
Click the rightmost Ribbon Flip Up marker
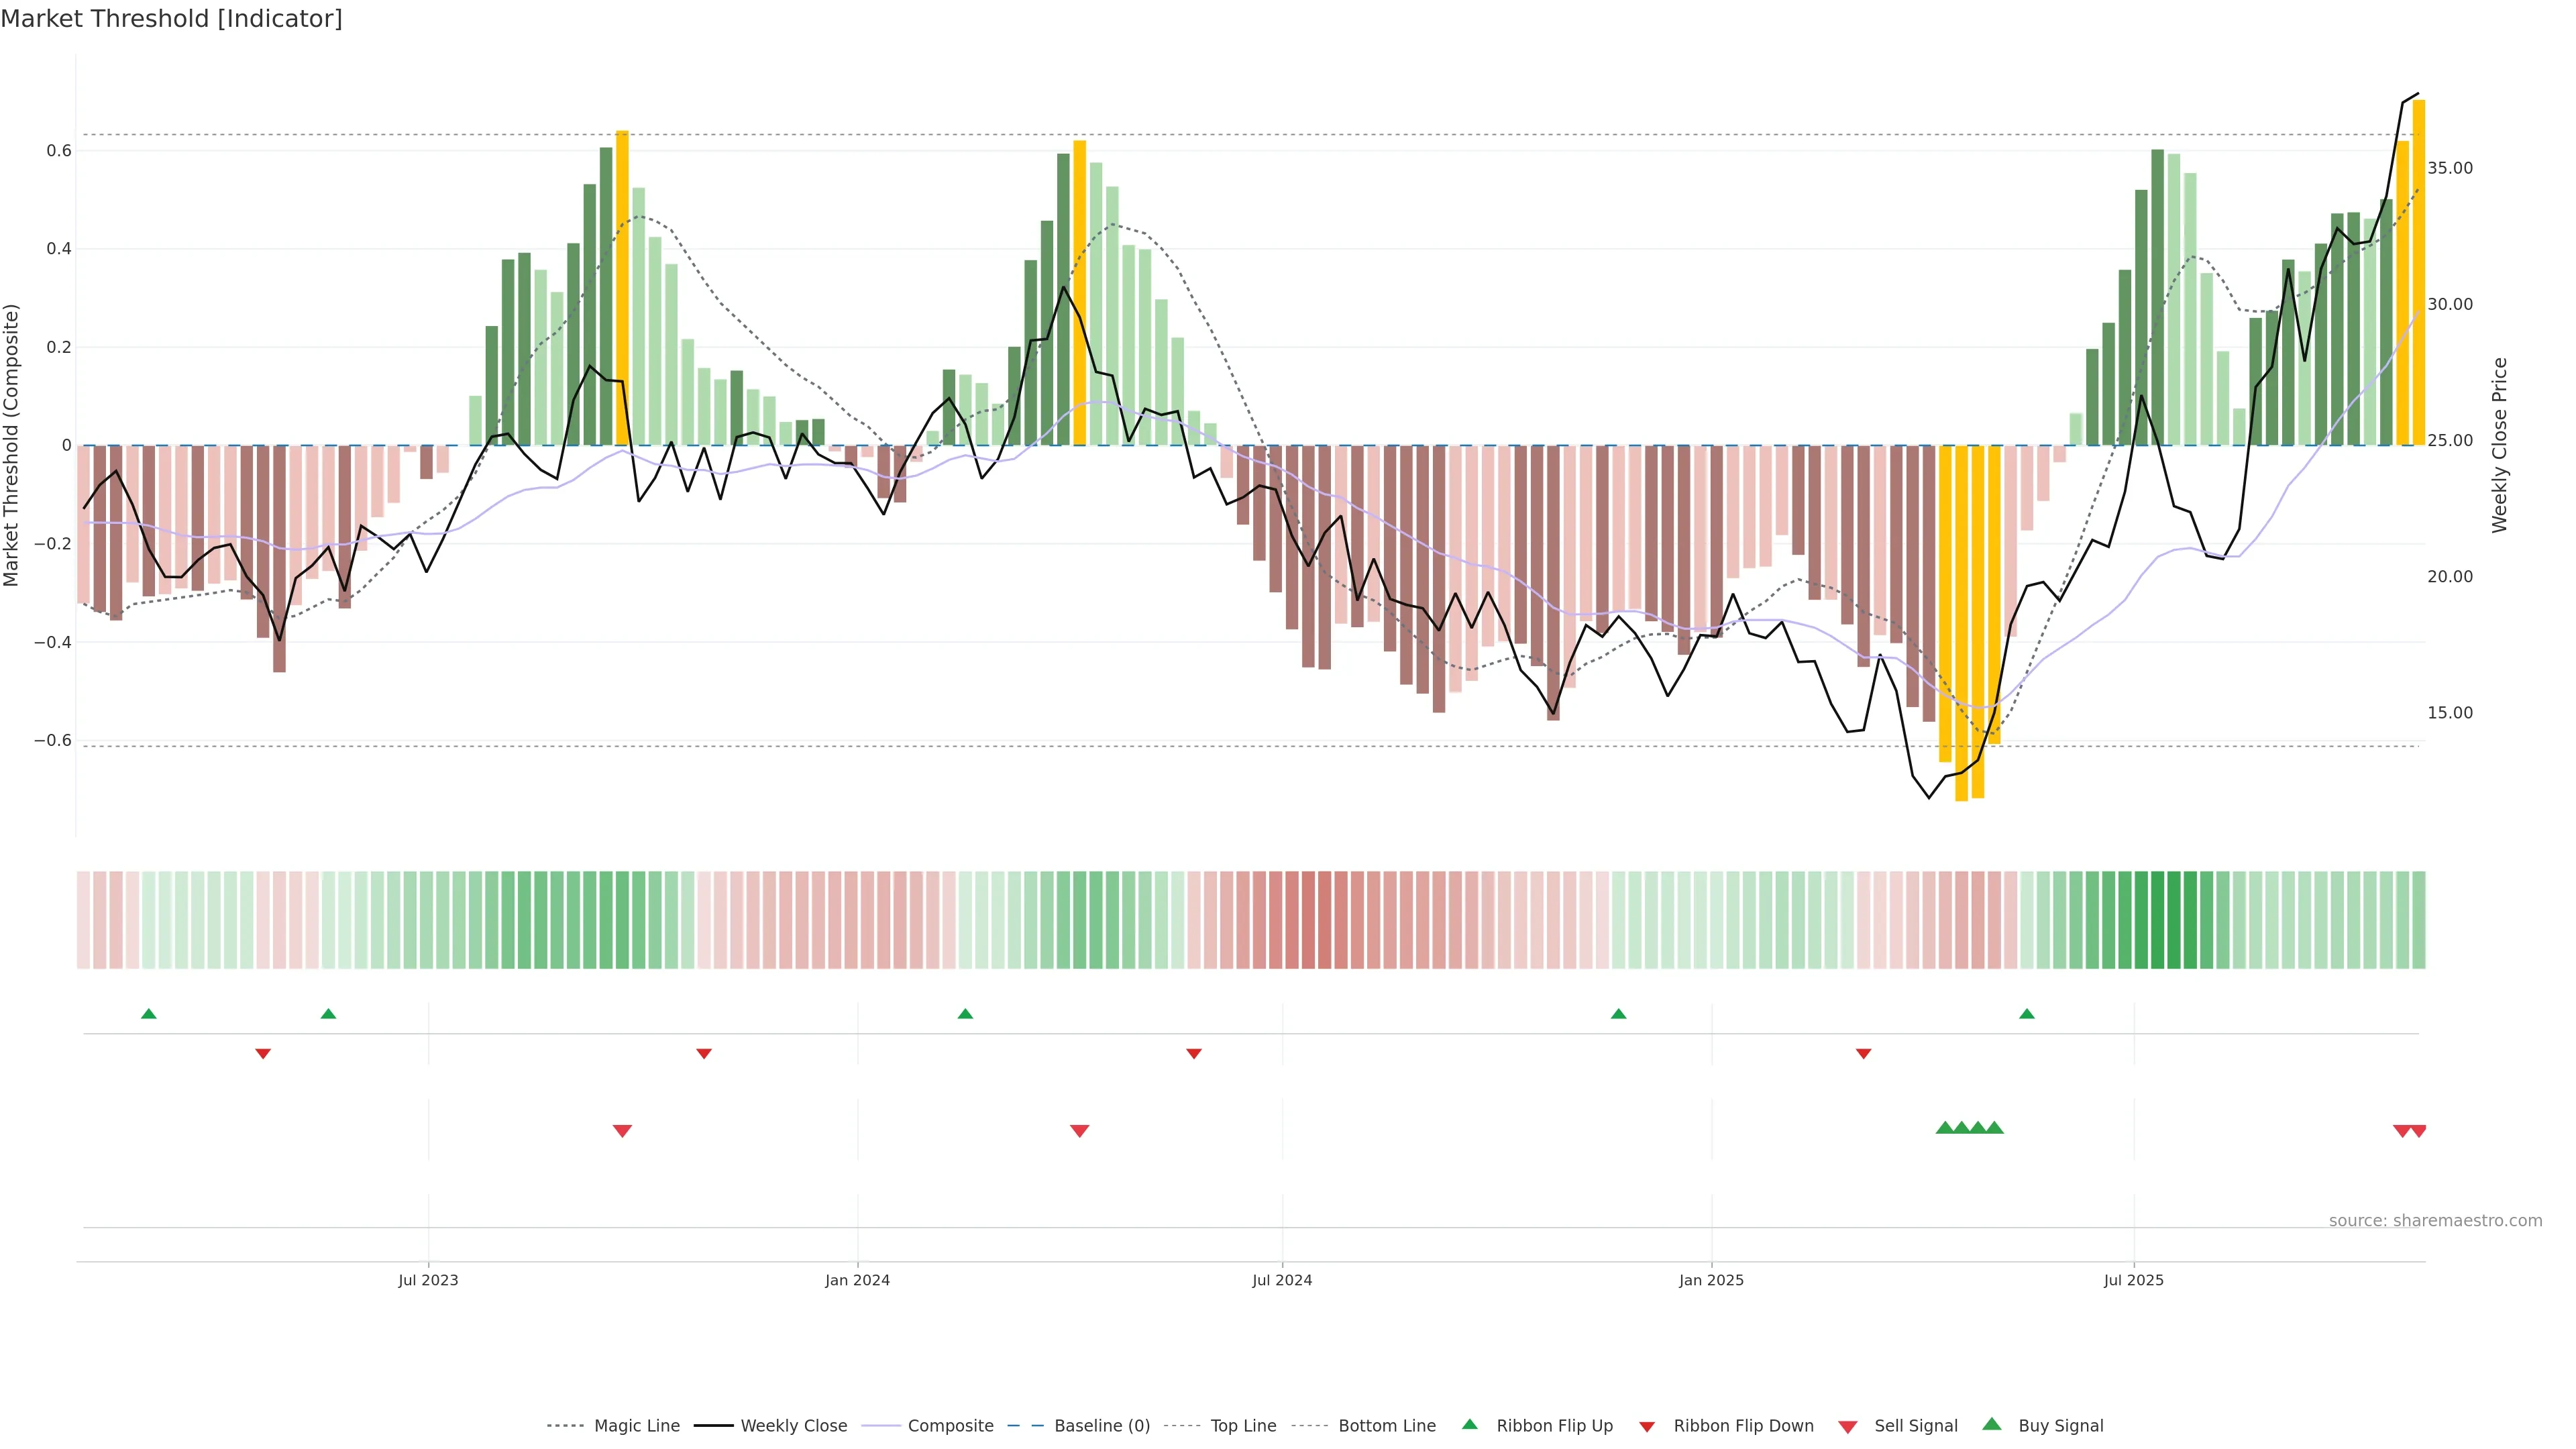click(2027, 1014)
